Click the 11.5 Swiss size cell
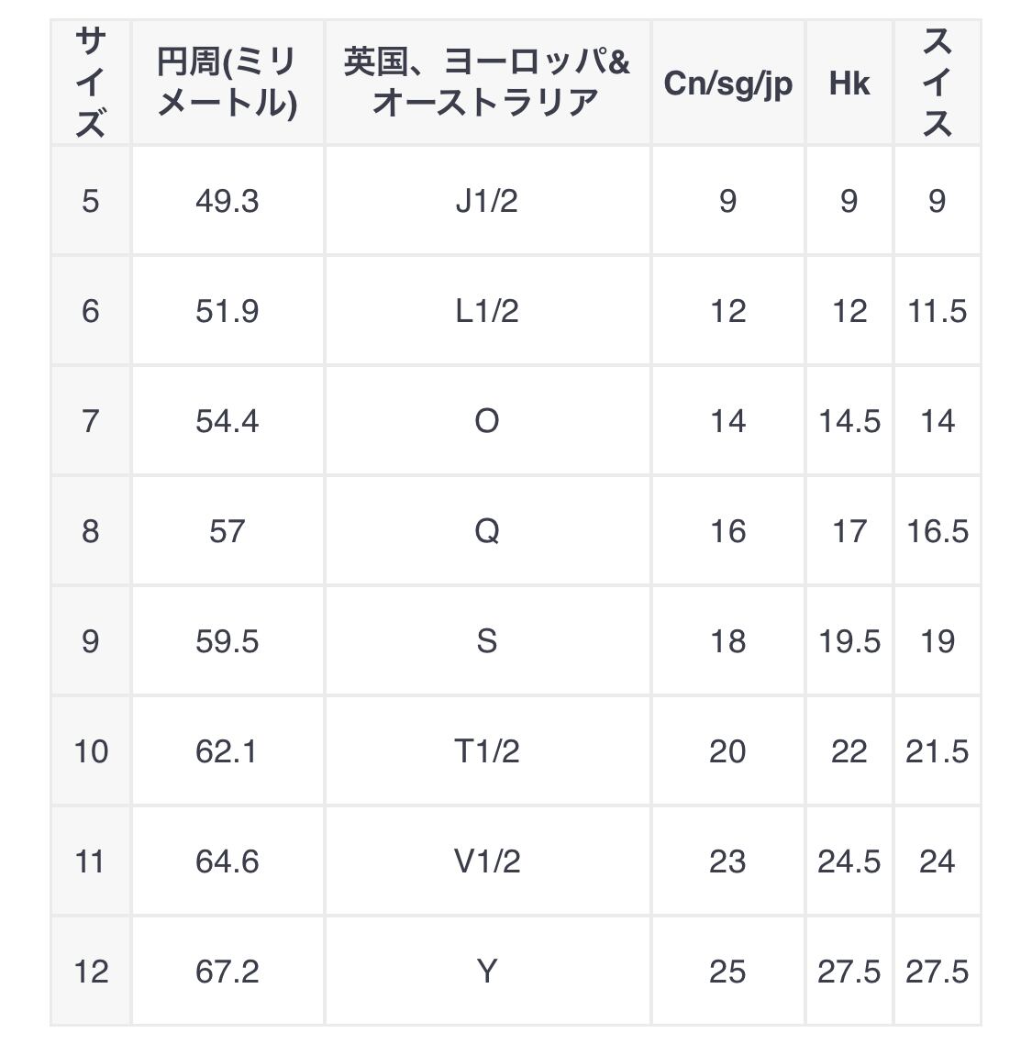 [x=938, y=311]
